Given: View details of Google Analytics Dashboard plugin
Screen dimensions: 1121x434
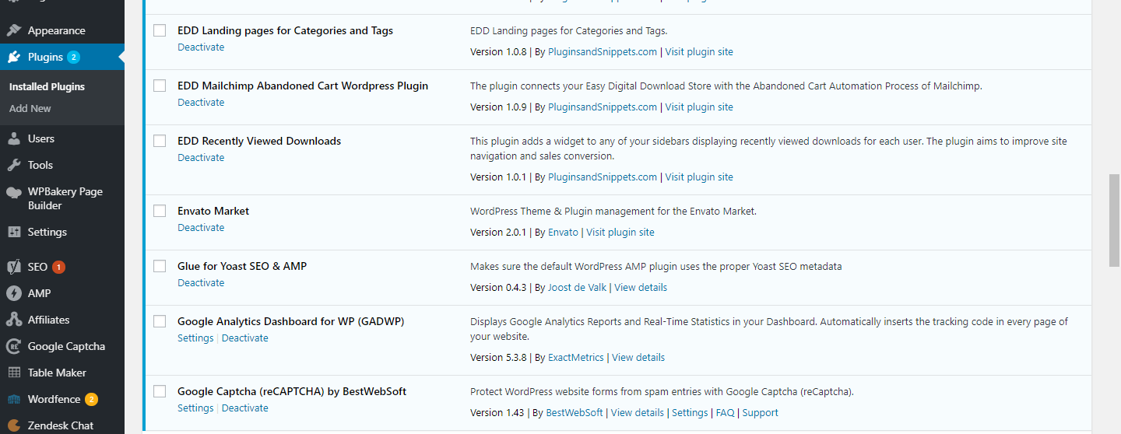Looking at the screenshot, I should click(638, 358).
